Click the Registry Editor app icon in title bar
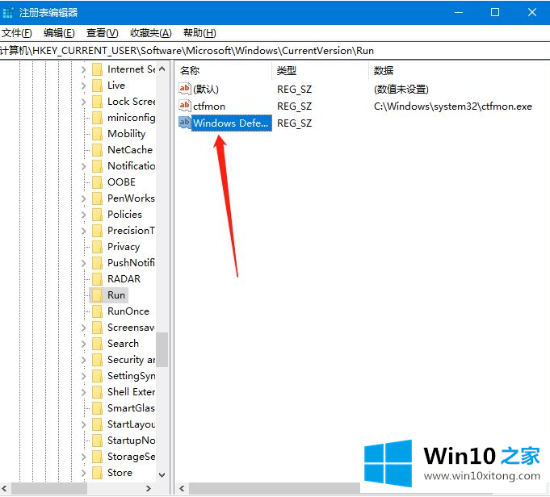 pyautogui.click(x=8, y=13)
